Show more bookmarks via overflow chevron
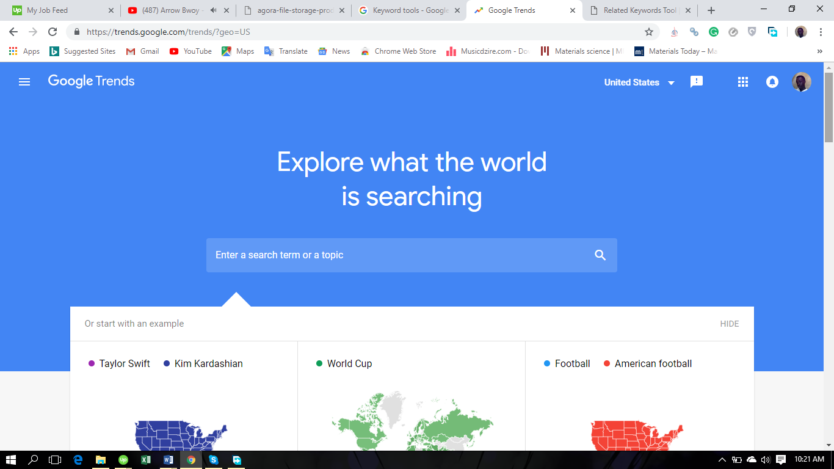Image resolution: width=834 pixels, height=469 pixels. [819, 51]
